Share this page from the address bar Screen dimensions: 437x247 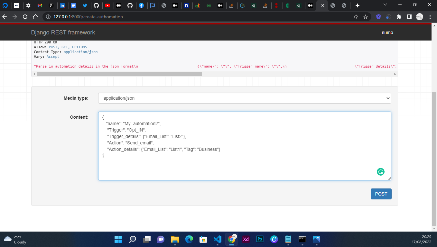coord(355,17)
